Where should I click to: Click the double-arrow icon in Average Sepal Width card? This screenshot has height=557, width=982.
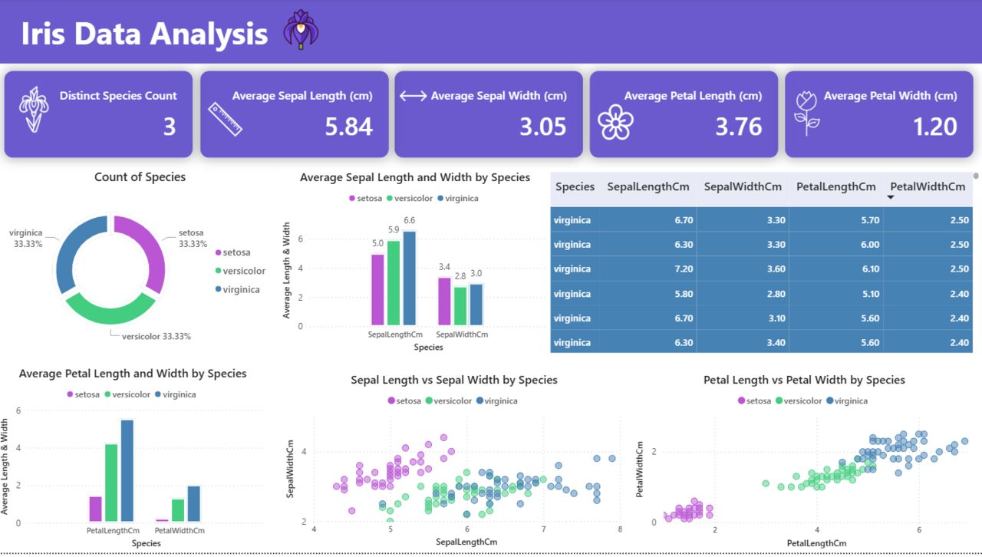tap(413, 96)
